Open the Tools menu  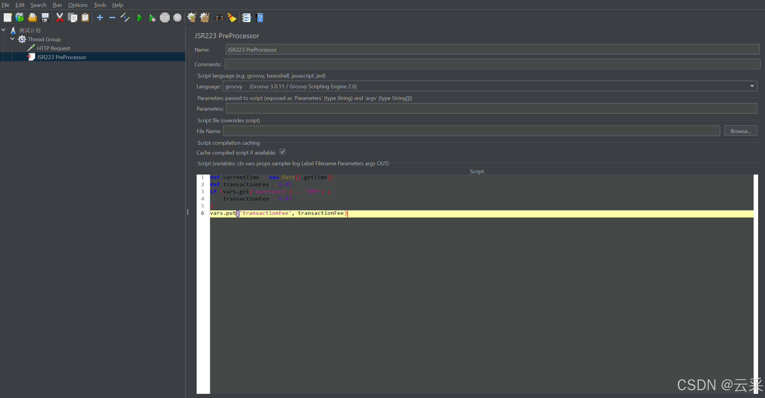pos(100,5)
